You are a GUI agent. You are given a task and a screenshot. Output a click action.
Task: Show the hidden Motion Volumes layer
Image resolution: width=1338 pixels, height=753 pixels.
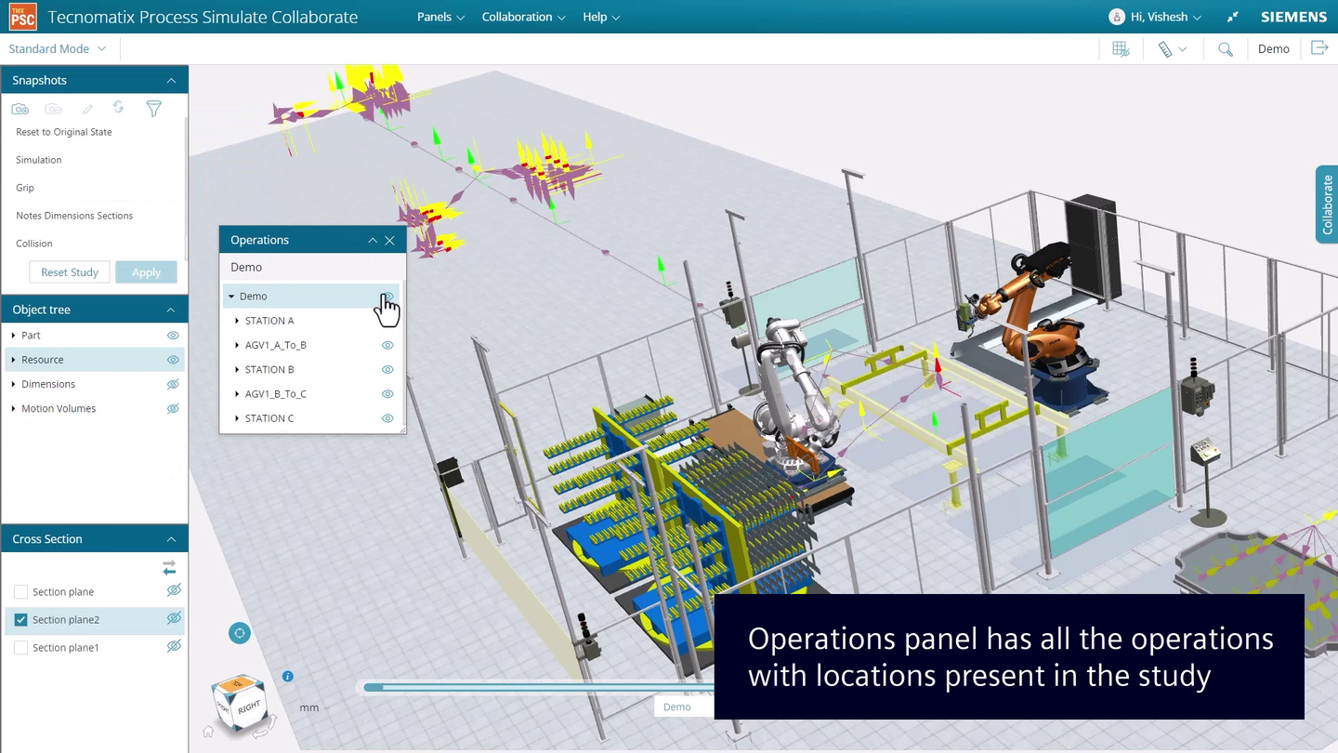[172, 408]
